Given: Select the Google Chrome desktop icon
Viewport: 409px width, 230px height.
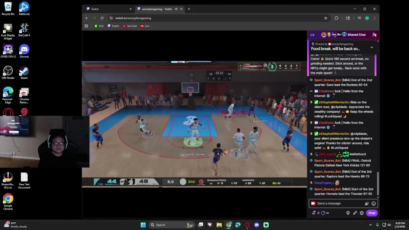Looking at the screenshot, I should click(x=8, y=202).
